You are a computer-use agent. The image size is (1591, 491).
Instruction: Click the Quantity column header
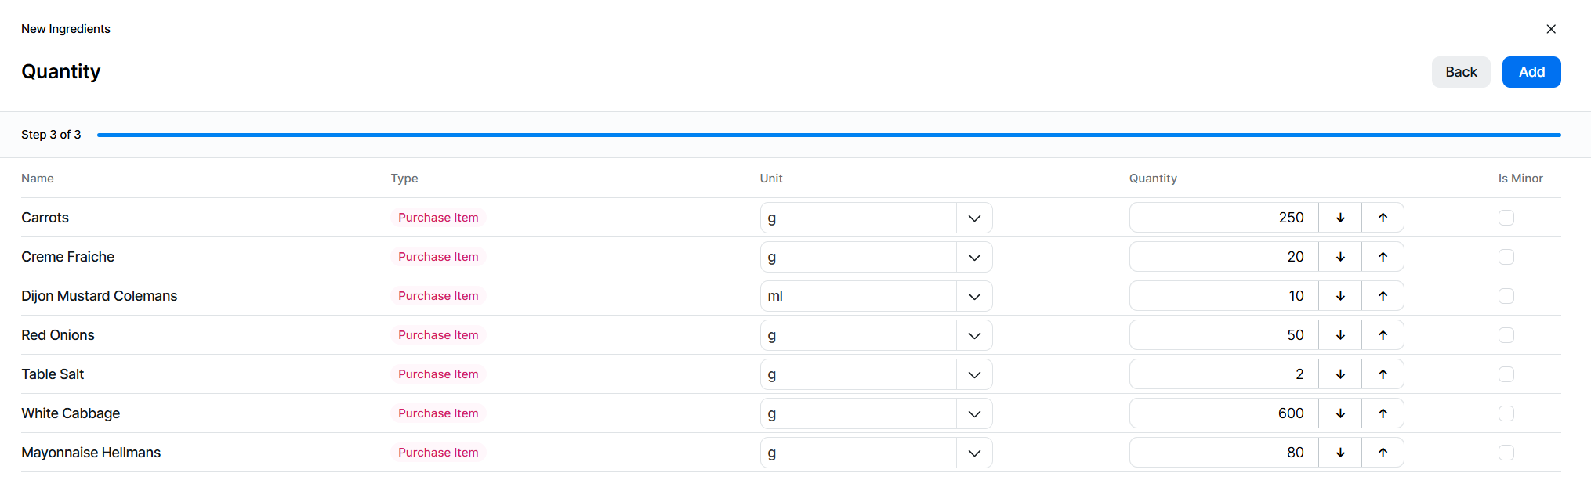point(1152,179)
